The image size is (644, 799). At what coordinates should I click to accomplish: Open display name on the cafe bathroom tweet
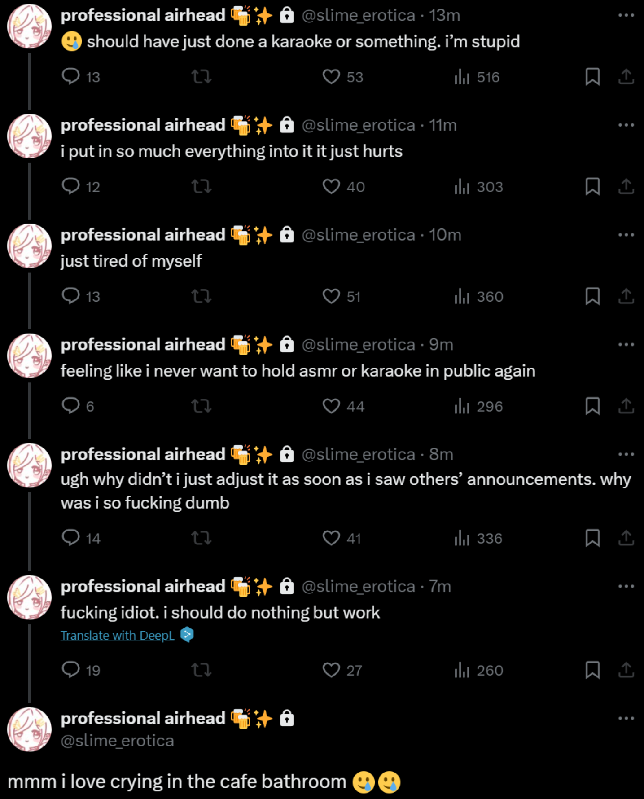pos(143,718)
